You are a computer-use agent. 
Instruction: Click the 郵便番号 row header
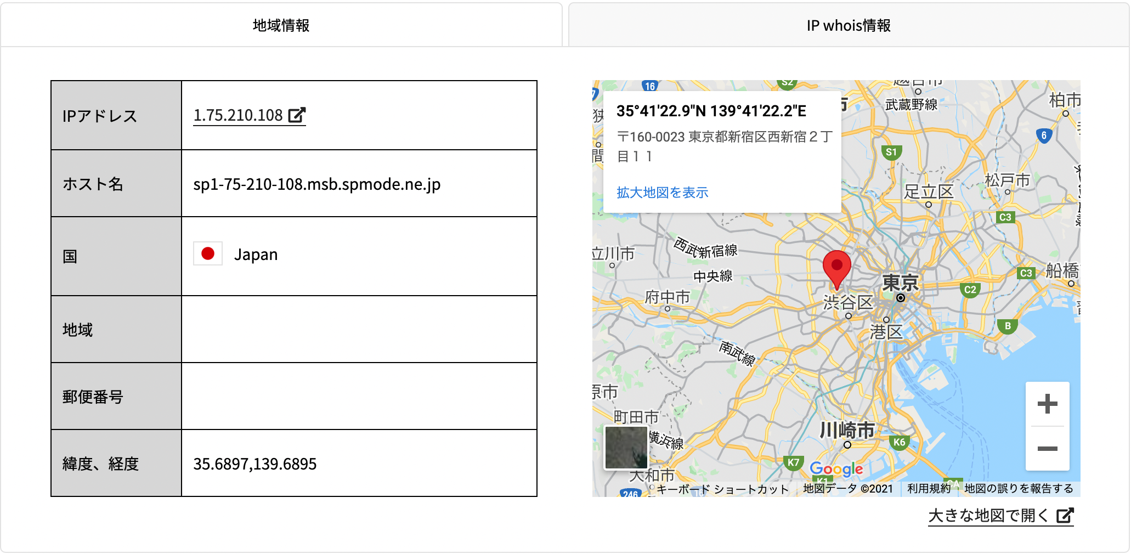point(116,397)
